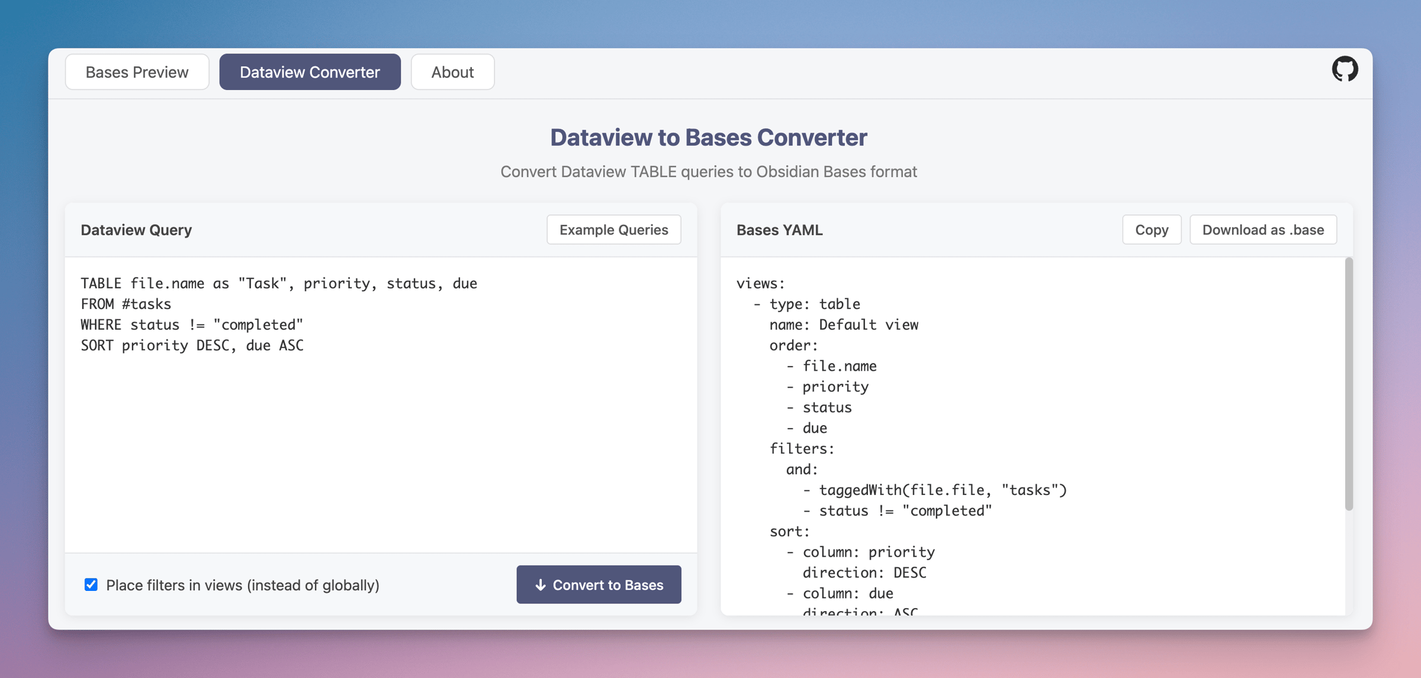Click 'name: Default view' YAML line
Image resolution: width=1421 pixels, height=678 pixels.
tap(844, 324)
